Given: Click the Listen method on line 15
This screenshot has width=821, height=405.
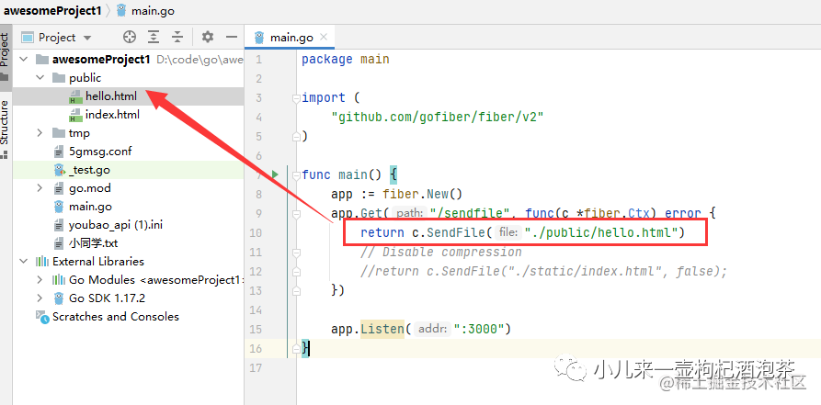Looking at the screenshot, I should coord(382,329).
